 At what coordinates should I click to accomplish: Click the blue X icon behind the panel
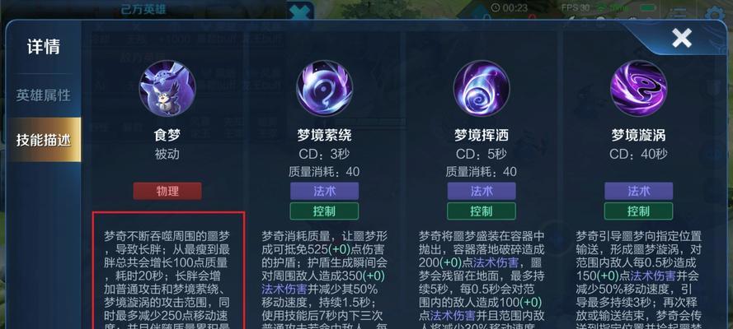(x=299, y=12)
